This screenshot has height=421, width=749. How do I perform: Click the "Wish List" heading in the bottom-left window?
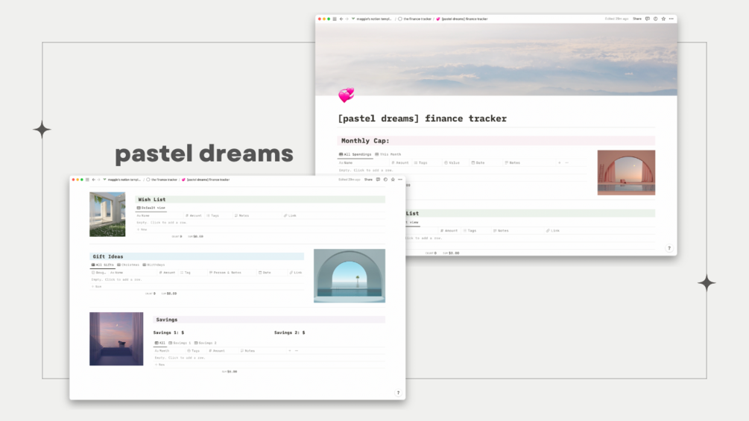pos(152,200)
